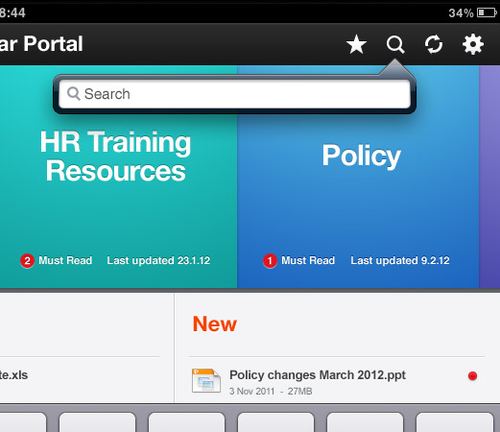Image resolution: width=500 pixels, height=432 pixels.
Task: Tap the purple tile at right edge
Action: click(489, 177)
